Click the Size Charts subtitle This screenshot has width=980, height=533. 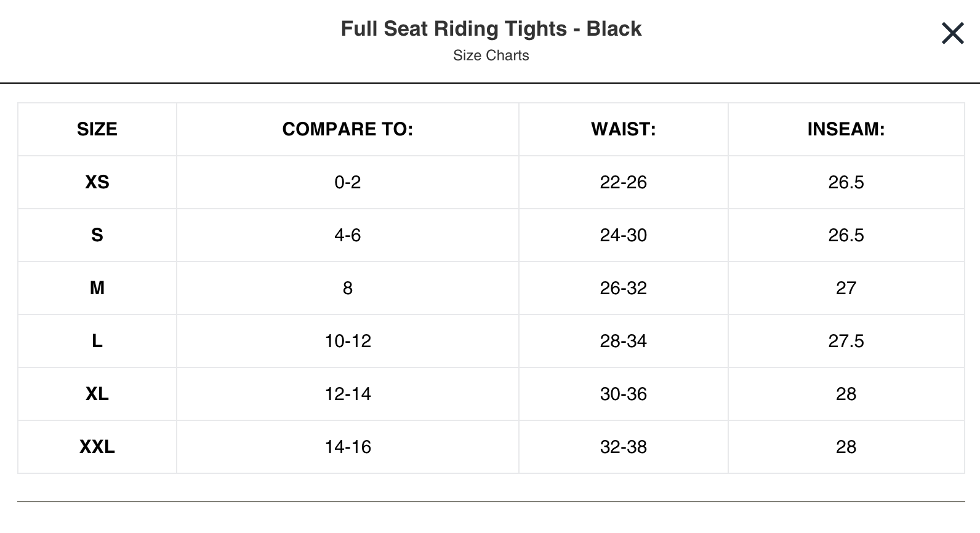(x=491, y=55)
